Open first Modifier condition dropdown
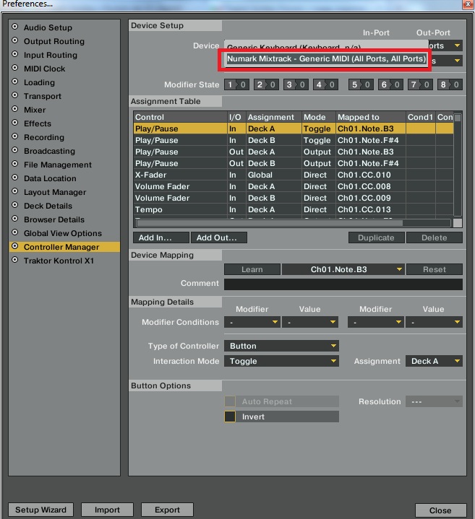This screenshot has height=519, width=475. coord(252,322)
